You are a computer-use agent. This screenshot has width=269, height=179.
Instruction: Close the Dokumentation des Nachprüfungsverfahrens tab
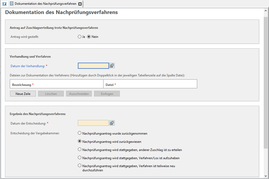[80, 4]
